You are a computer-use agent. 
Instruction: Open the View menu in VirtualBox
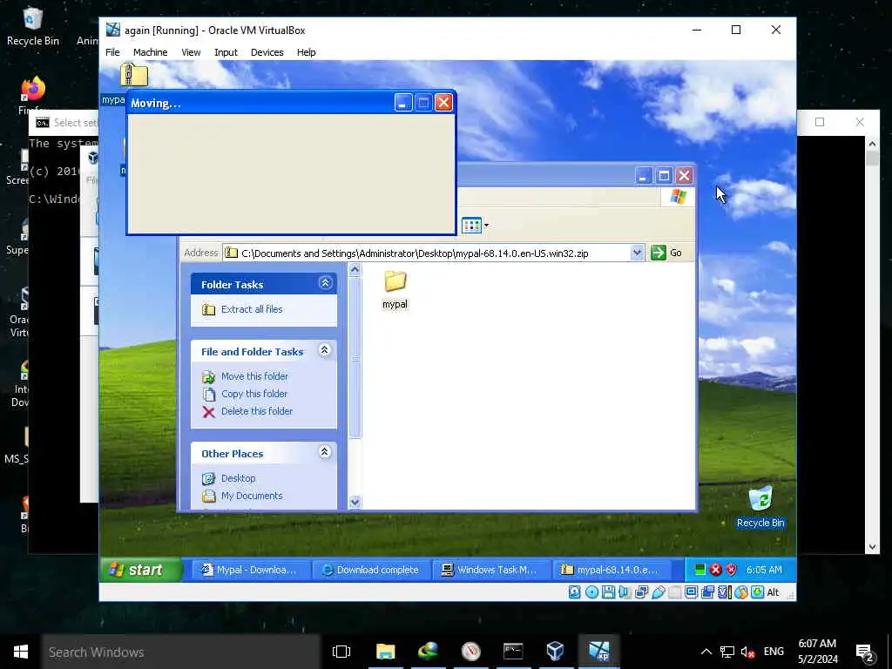point(191,52)
